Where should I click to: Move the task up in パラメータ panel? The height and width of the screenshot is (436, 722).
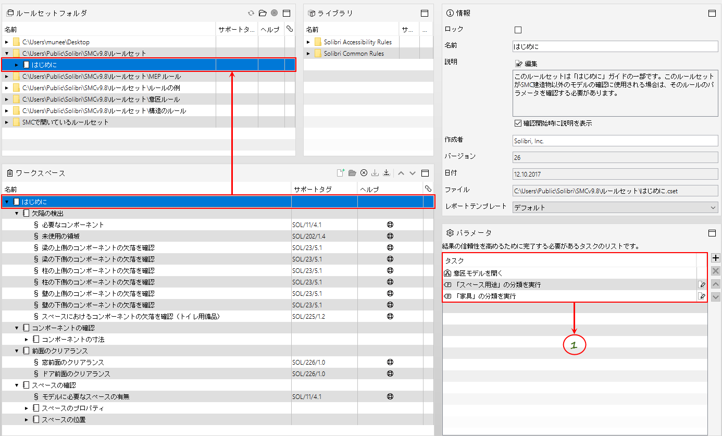click(x=715, y=284)
